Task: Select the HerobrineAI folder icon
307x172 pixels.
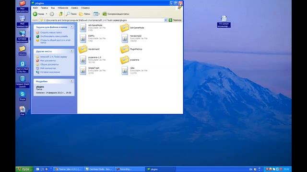Action: pyautogui.click(x=83, y=49)
